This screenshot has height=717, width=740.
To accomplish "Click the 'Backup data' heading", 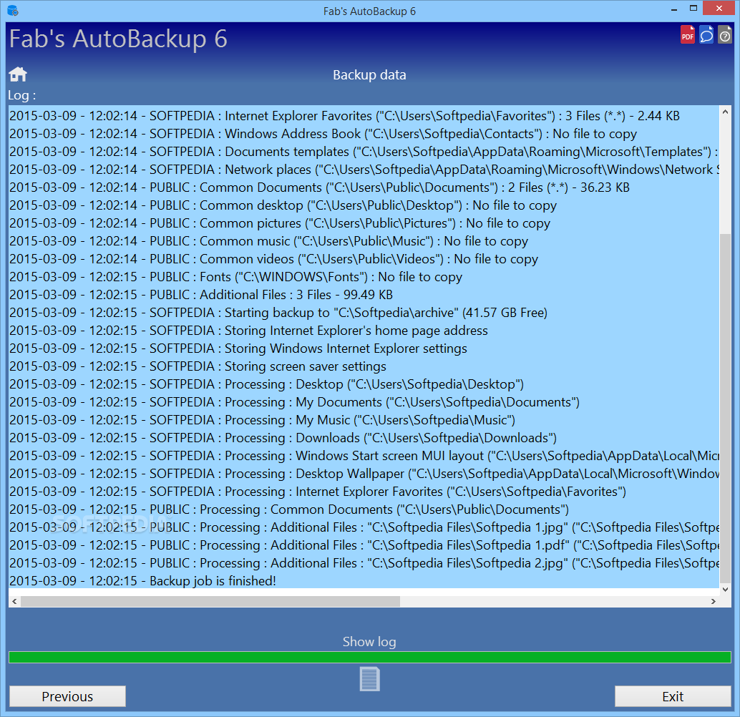I will pos(369,75).
